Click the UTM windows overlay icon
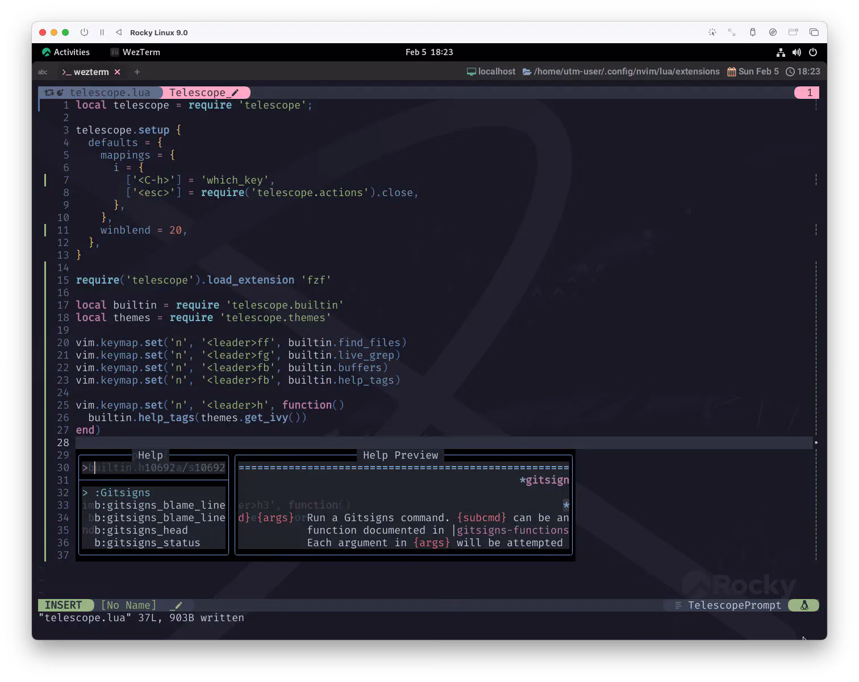The image size is (859, 682). coord(814,32)
